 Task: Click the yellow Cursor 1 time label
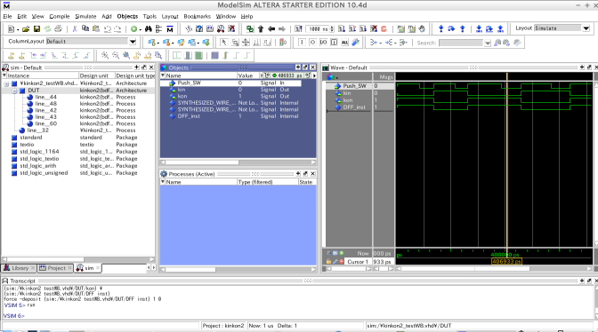506,261
